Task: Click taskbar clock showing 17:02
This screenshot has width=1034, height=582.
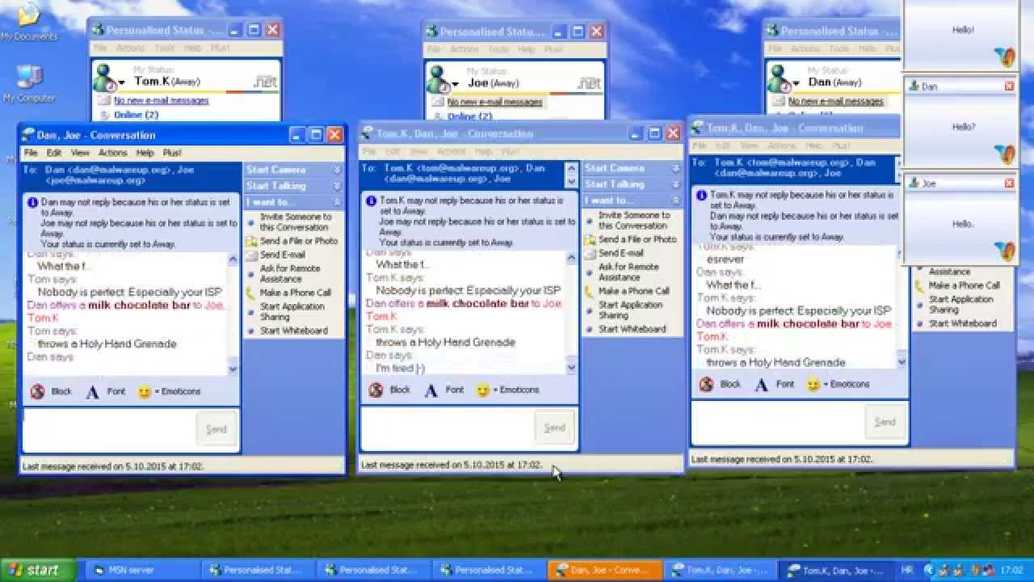Action: coord(1011,570)
